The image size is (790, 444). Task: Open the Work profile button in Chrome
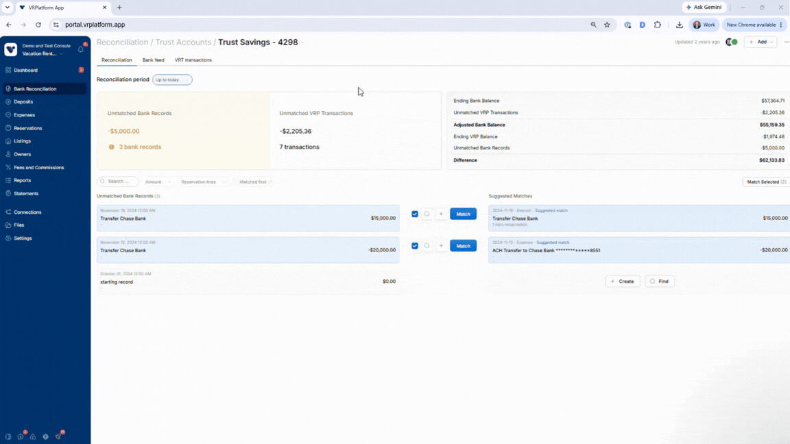tap(704, 25)
